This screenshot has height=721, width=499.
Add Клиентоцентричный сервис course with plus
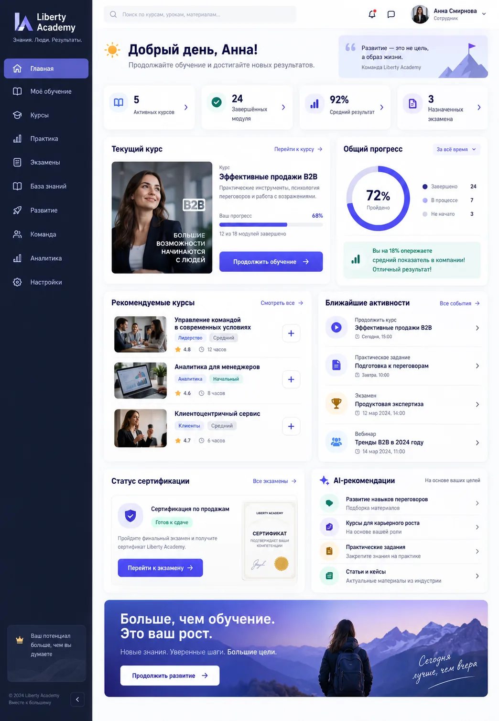coord(291,426)
